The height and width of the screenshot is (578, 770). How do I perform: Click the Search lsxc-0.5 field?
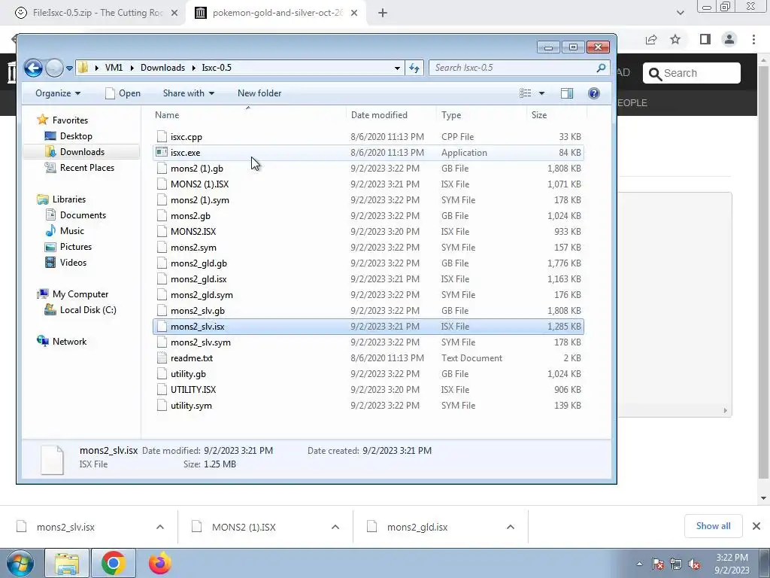[520, 68]
